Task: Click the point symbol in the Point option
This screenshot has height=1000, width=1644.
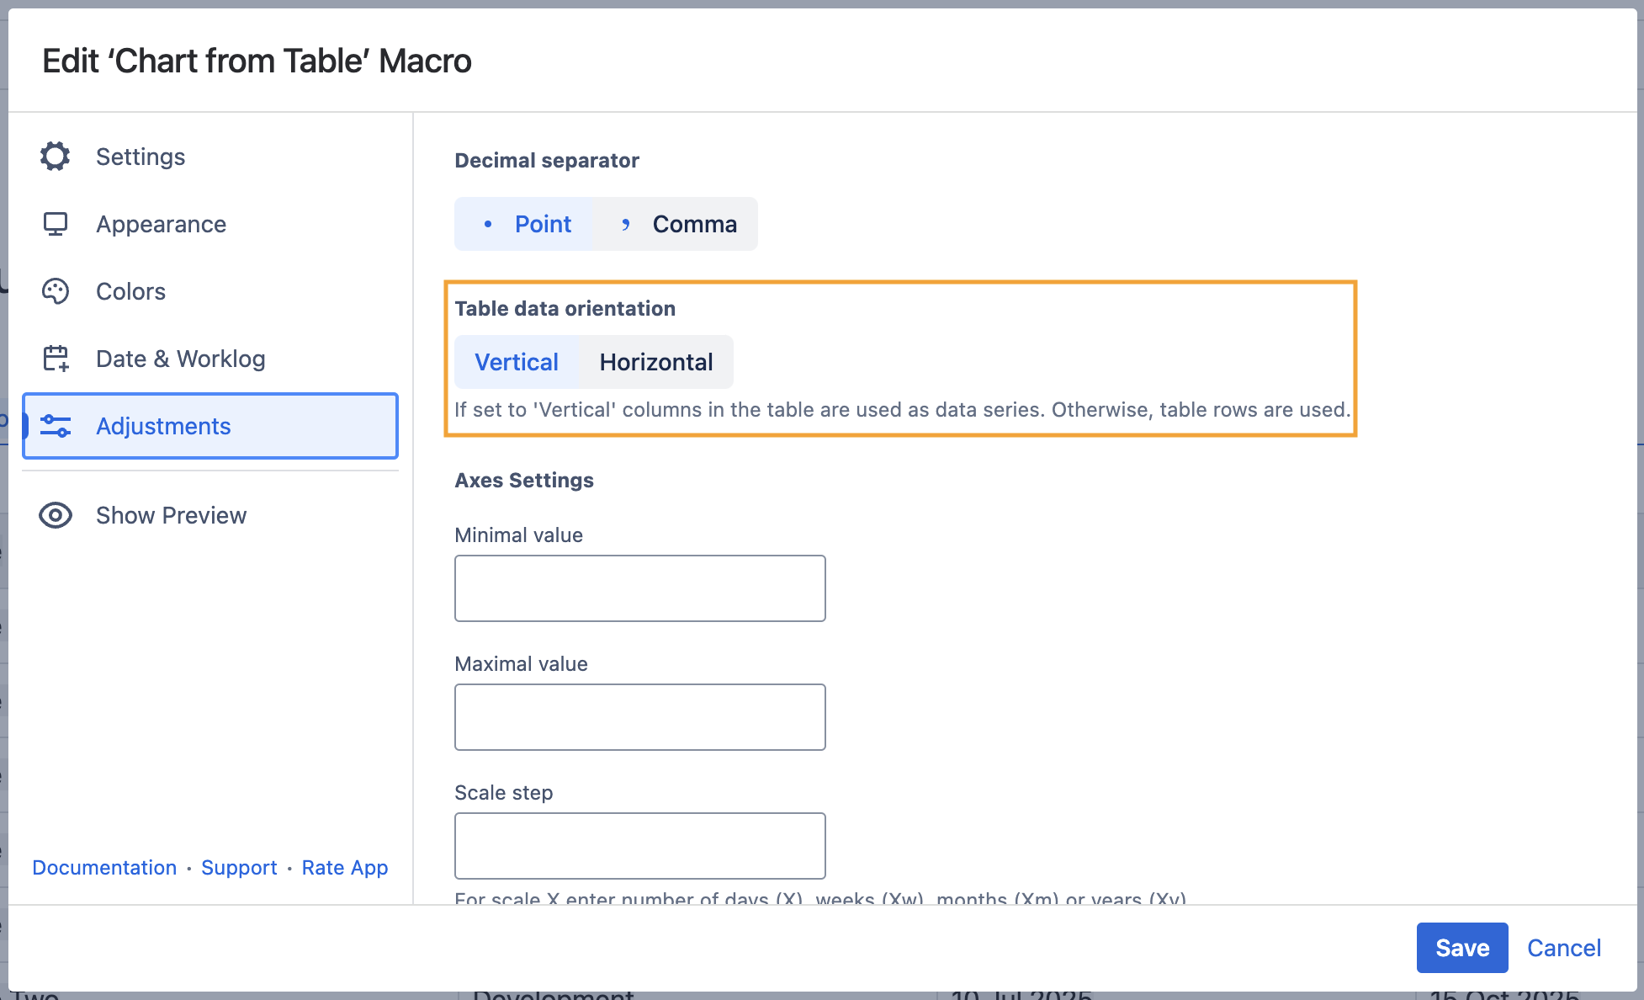Action: click(488, 224)
